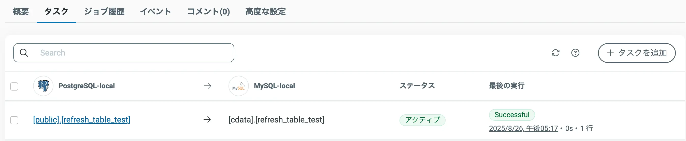Click the header arrow between source and destination
Screen dimensions: 686x141
coord(207,86)
